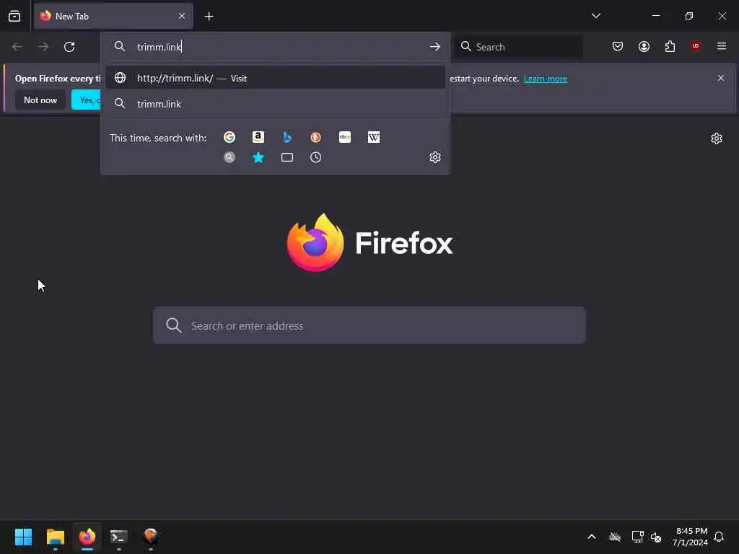This screenshot has width=739, height=554.
Task: Click the Search or enter address field
Action: click(369, 325)
